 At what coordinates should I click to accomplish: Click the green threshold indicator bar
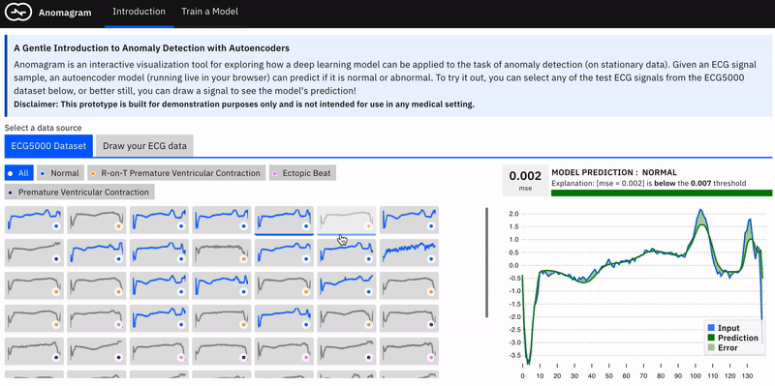point(662,193)
